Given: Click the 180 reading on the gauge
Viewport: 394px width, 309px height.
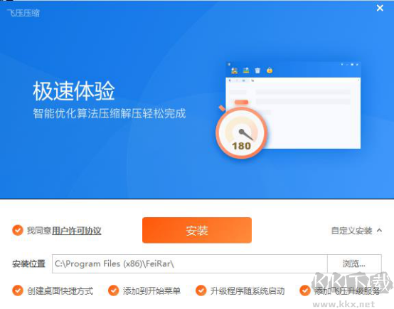Looking at the screenshot, I should (x=241, y=146).
